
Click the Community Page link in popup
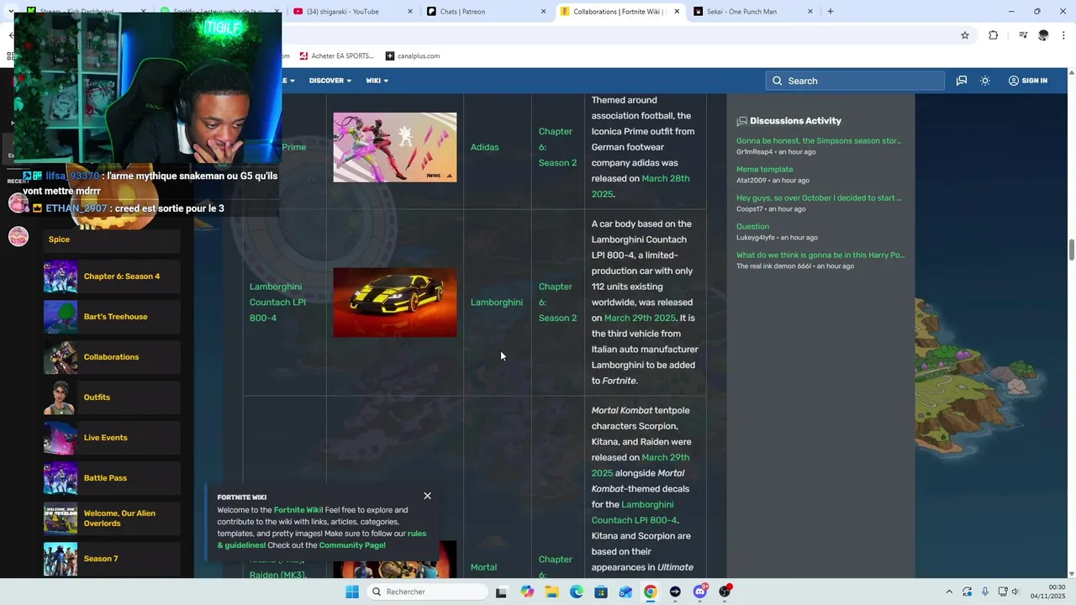[x=352, y=545]
